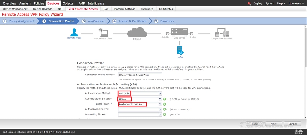Screen dimensions: 307x135
Task: Open the Analysis tab
Action: [x=25, y=3]
